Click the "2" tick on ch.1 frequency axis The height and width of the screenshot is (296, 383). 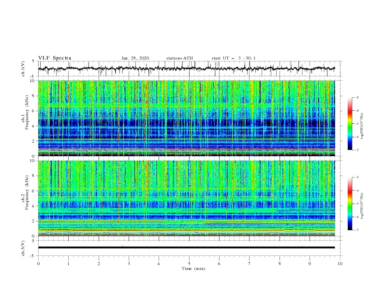pos(34,141)
